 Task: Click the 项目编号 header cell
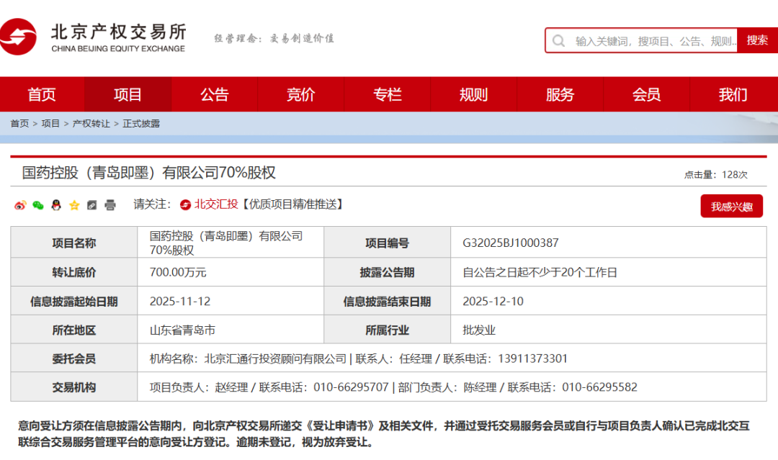[387, 243]
